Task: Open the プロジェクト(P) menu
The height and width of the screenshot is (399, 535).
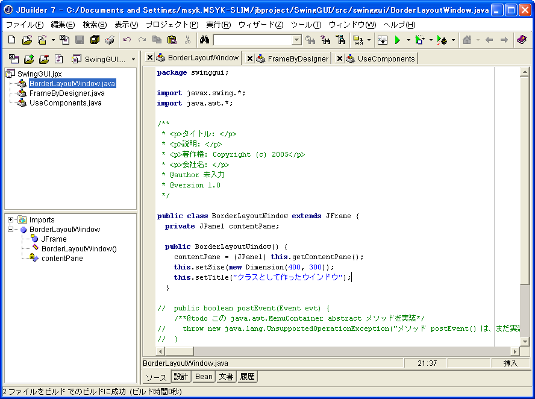Action: click(x=172, y=25)
